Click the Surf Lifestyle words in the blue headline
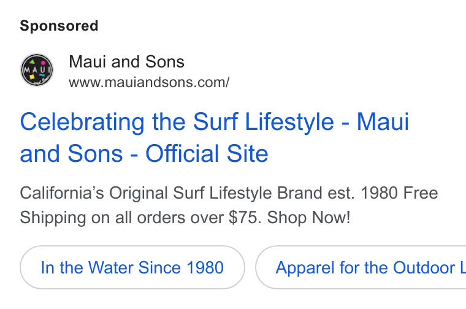466x309 pixels. click(263, 122)
